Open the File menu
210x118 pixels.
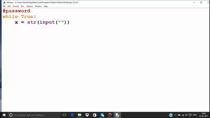point(4,6)
